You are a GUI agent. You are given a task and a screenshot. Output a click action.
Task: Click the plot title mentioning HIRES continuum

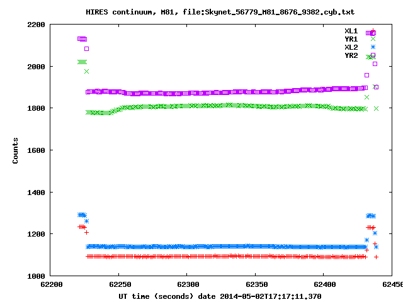220,12
